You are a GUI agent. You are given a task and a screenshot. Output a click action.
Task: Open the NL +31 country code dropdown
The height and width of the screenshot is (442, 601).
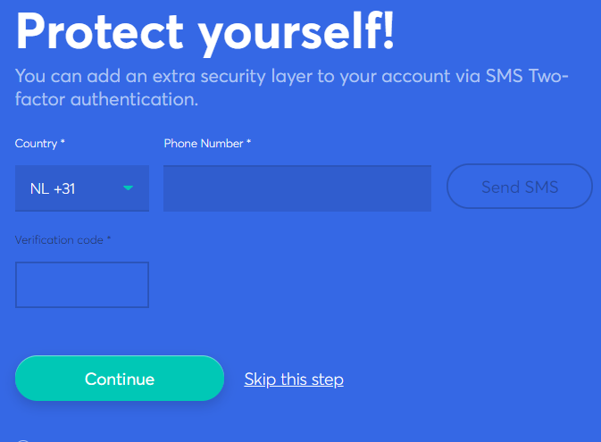coord(82,188)
